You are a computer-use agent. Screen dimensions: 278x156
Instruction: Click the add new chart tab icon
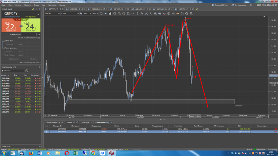[197, 9]
